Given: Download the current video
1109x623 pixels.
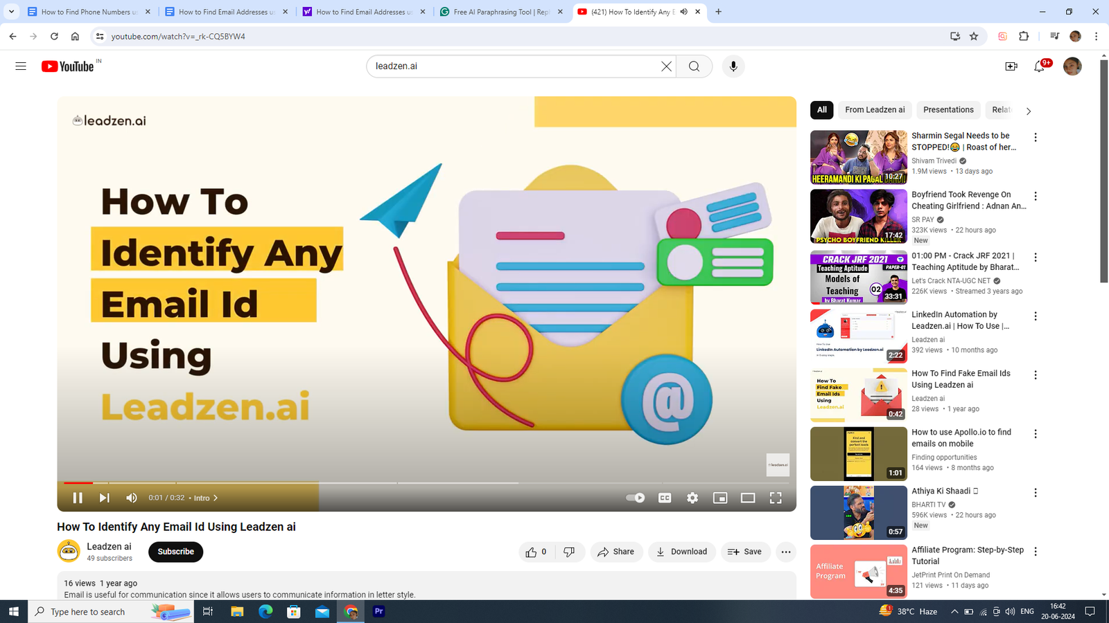Looking at the screenshot, I should click(x=681, y=552).
